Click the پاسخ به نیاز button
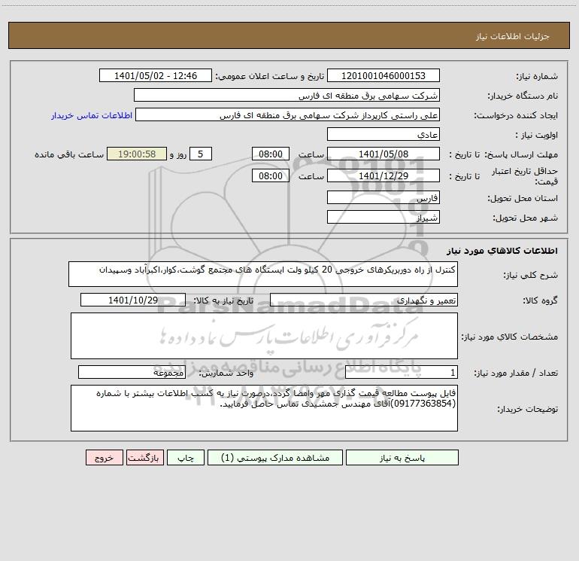This screenshot has width=579, height=561. 402,458
